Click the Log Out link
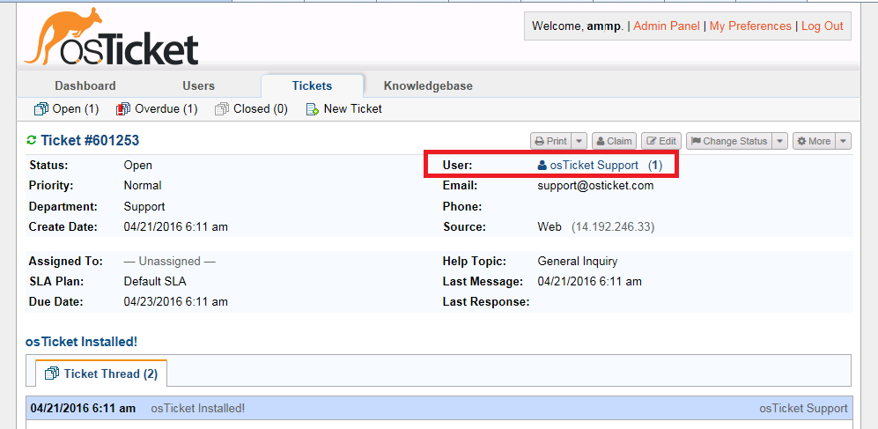Image resolution: width=878 pixels, height=429 pixels. 822,26
